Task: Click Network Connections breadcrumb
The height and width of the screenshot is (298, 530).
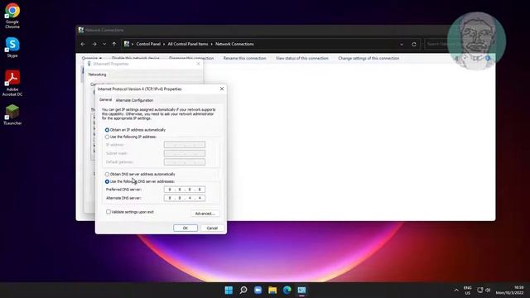Action: point(234,44)
